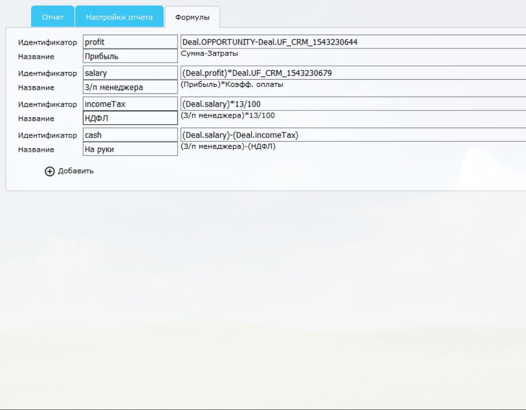Click the Название label beside Прибыль
Screen dimensions: 526x410
[36, 56]
